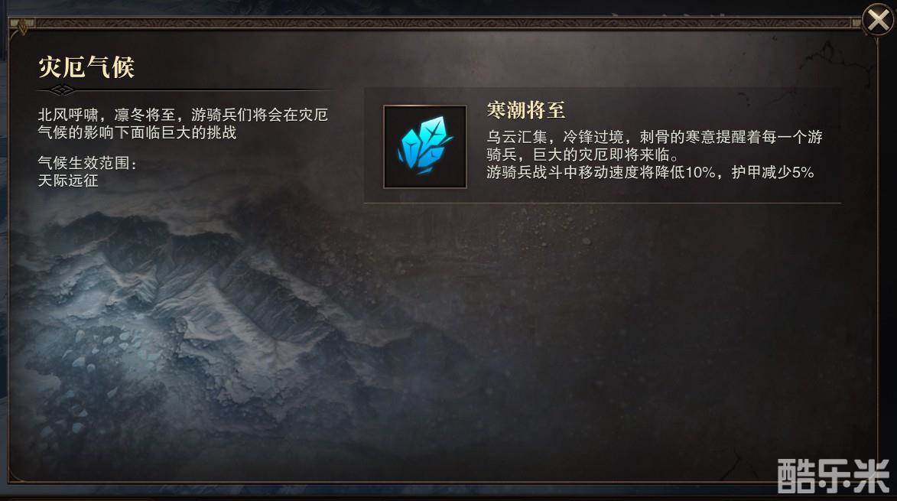Click the 气候生效范围 label
This screenshot has height=501, width=897.
87,163
